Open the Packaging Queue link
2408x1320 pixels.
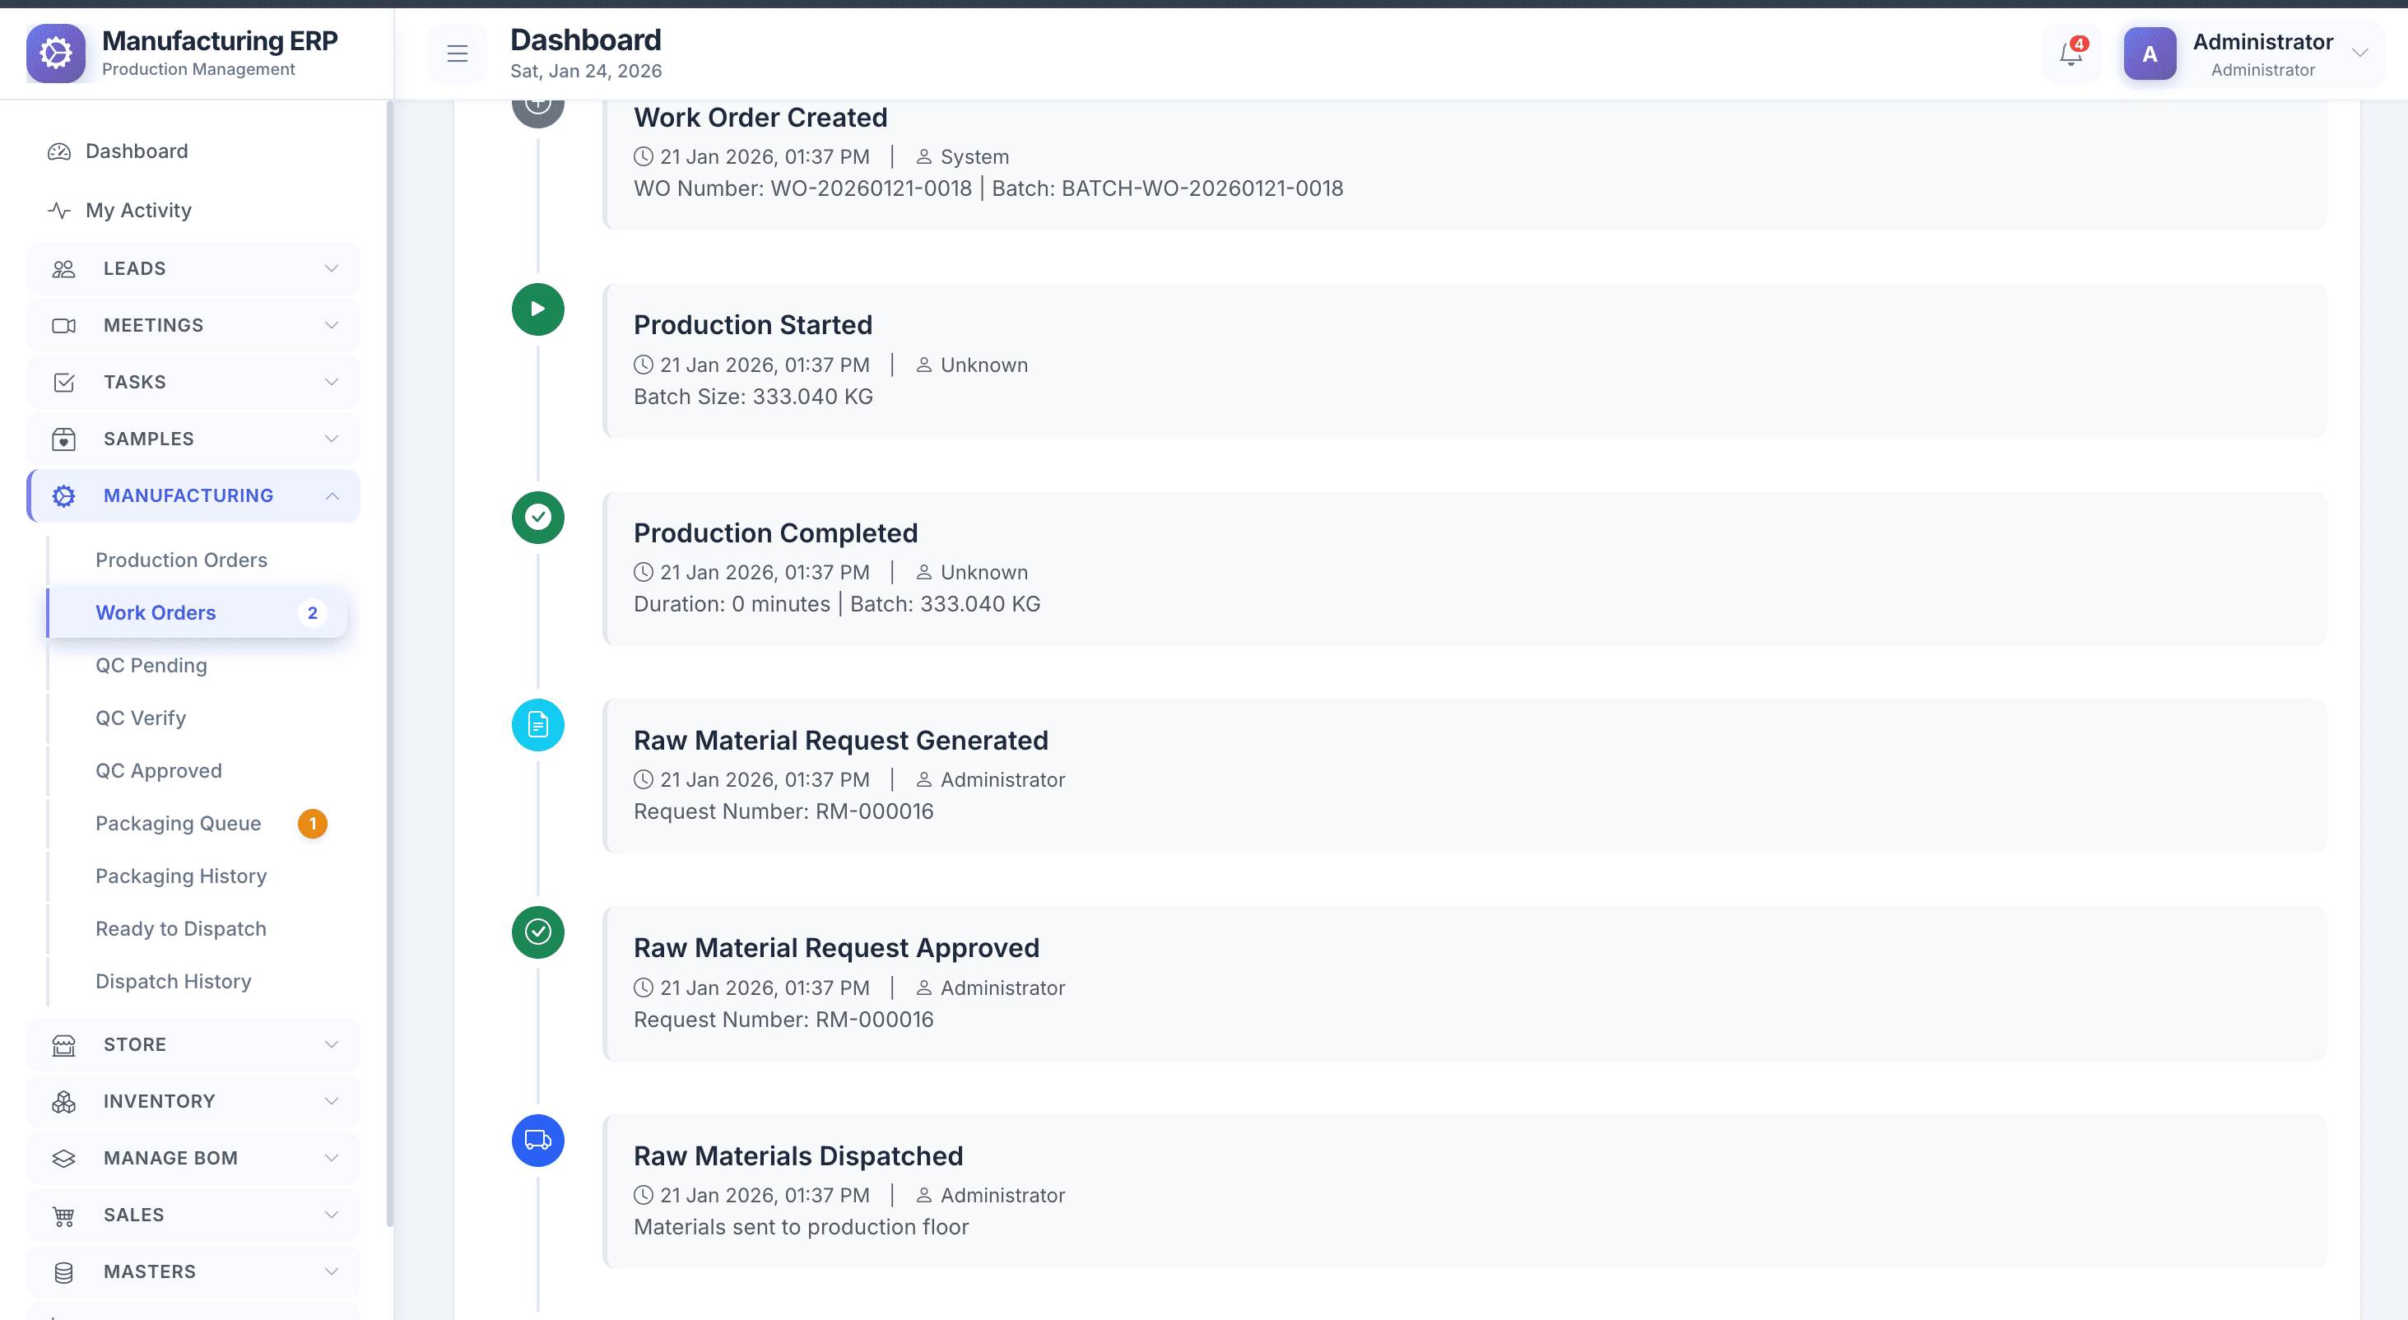(x=178, y=824)
